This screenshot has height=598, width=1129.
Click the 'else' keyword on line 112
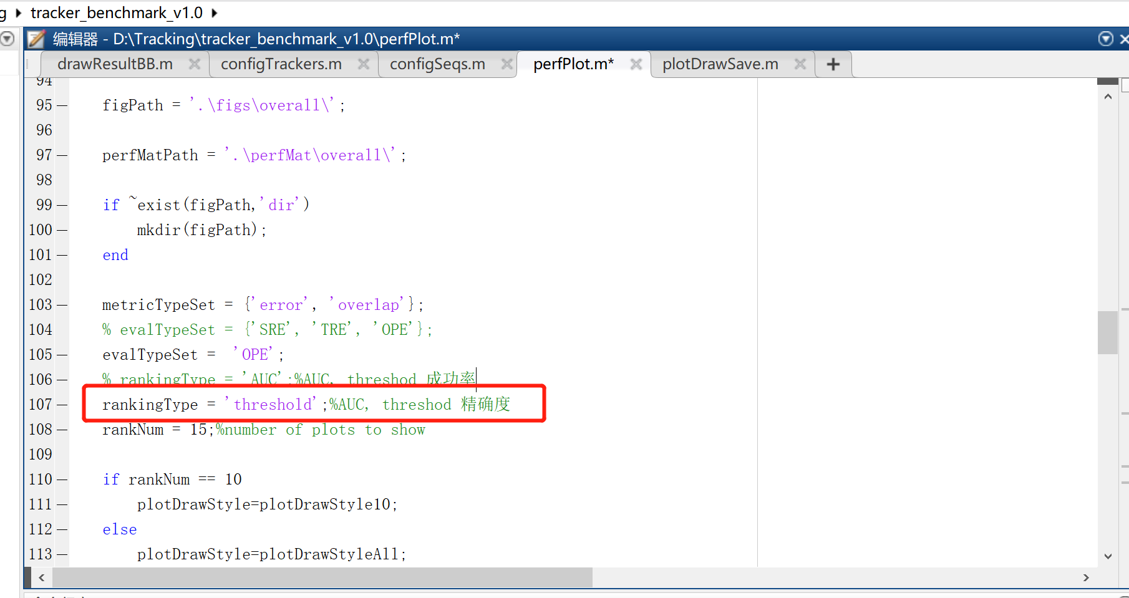(120, 529)
